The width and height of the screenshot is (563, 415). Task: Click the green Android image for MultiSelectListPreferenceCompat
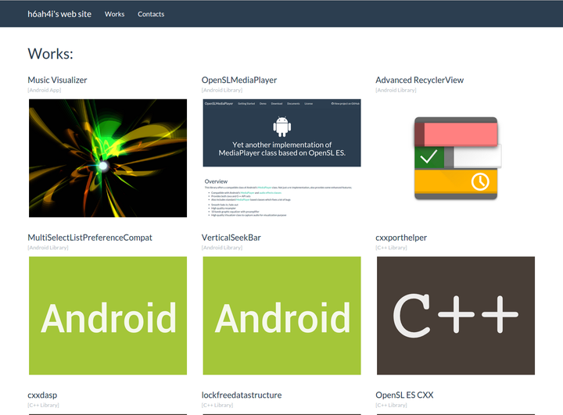coord(108,316)
